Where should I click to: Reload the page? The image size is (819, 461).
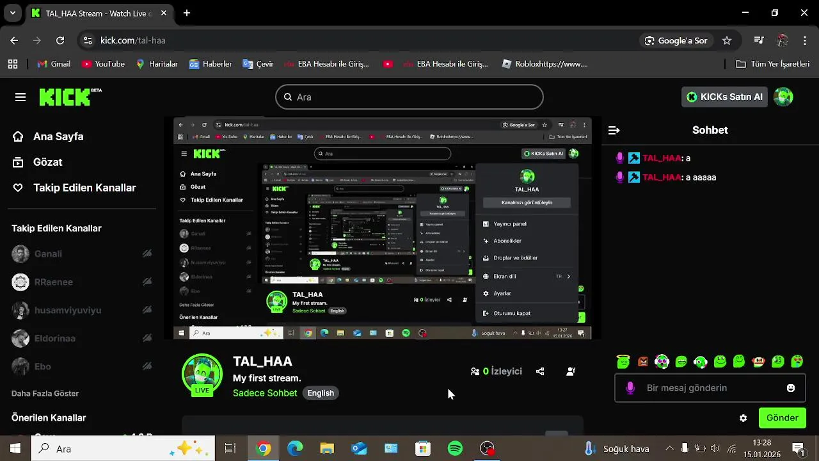click(60, 40)
